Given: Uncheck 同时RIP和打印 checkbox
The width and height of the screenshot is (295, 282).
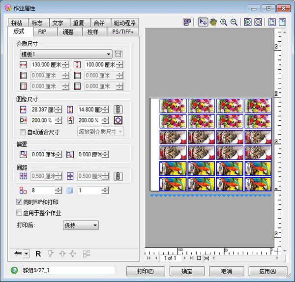Looking at the screenshot, I should tap(19, 202).
